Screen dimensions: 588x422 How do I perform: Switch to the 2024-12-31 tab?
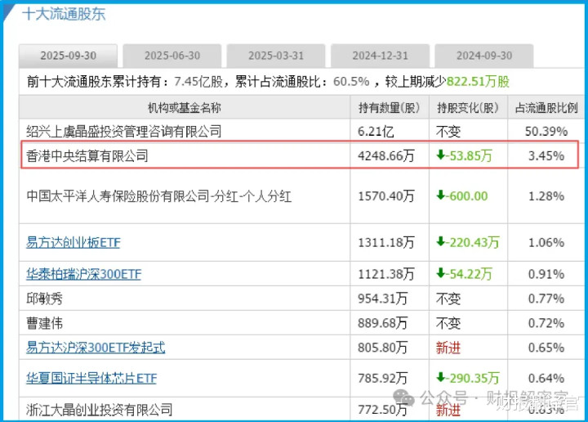pos(380,56)
